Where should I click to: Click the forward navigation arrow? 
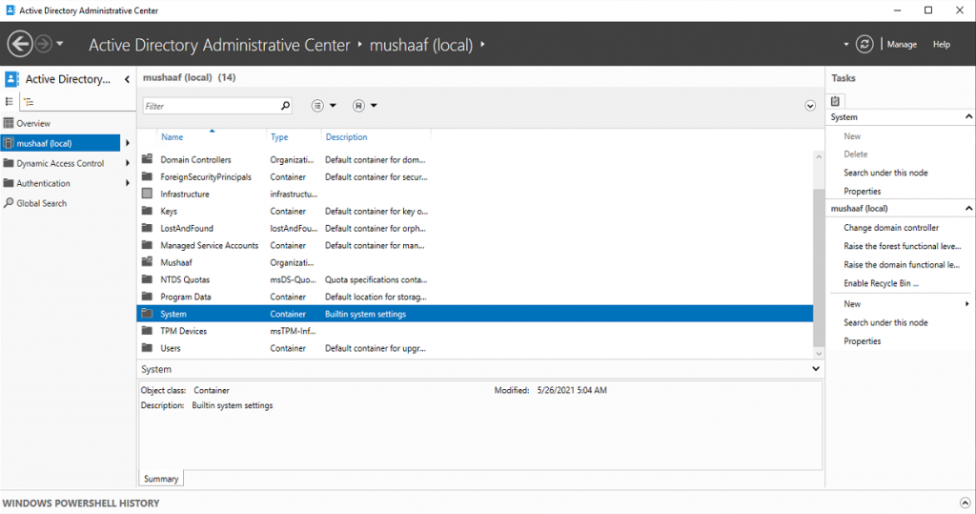pyautogui.click(x=44, y=44)
